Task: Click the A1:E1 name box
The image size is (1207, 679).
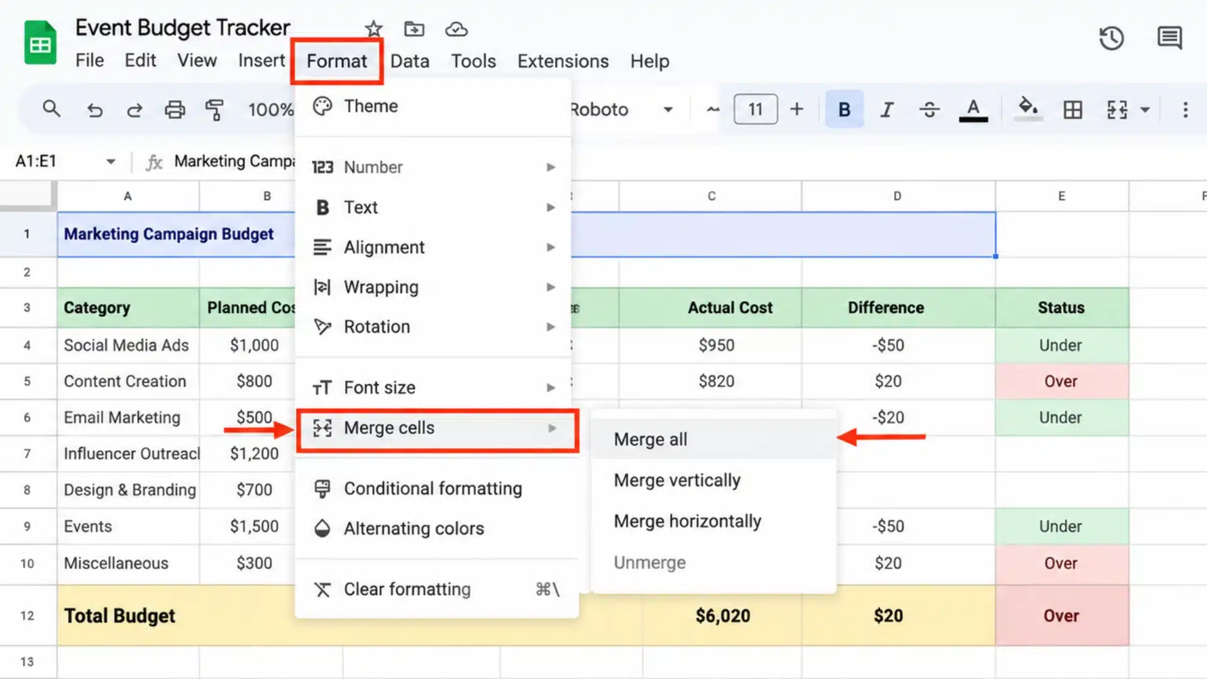Action: click(x=36, y=162)
